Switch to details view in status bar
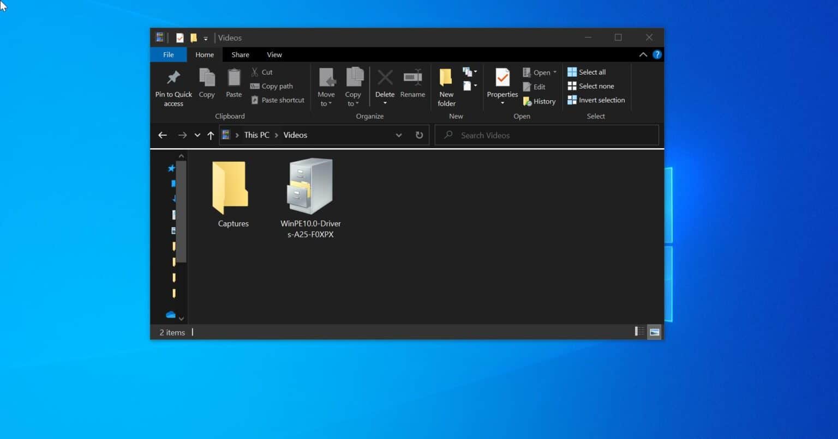 [x=638, y=331]
